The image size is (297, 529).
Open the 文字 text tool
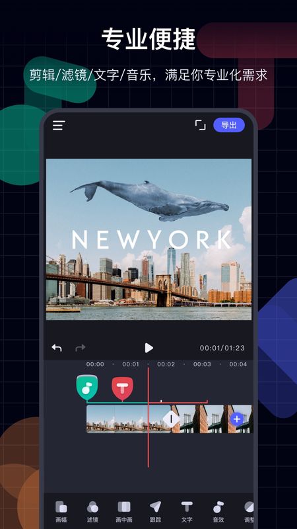187,511
